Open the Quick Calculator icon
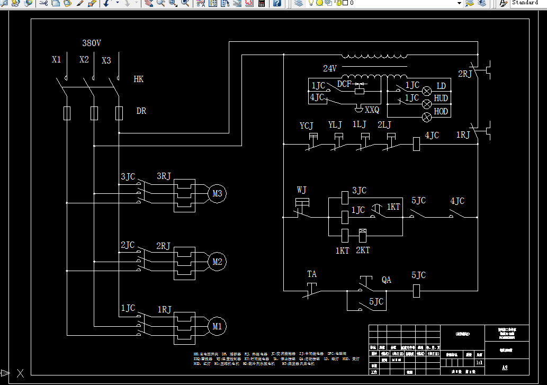Image resolution: width=547 pixels, height=385 pixels. [x=261, y=3]
